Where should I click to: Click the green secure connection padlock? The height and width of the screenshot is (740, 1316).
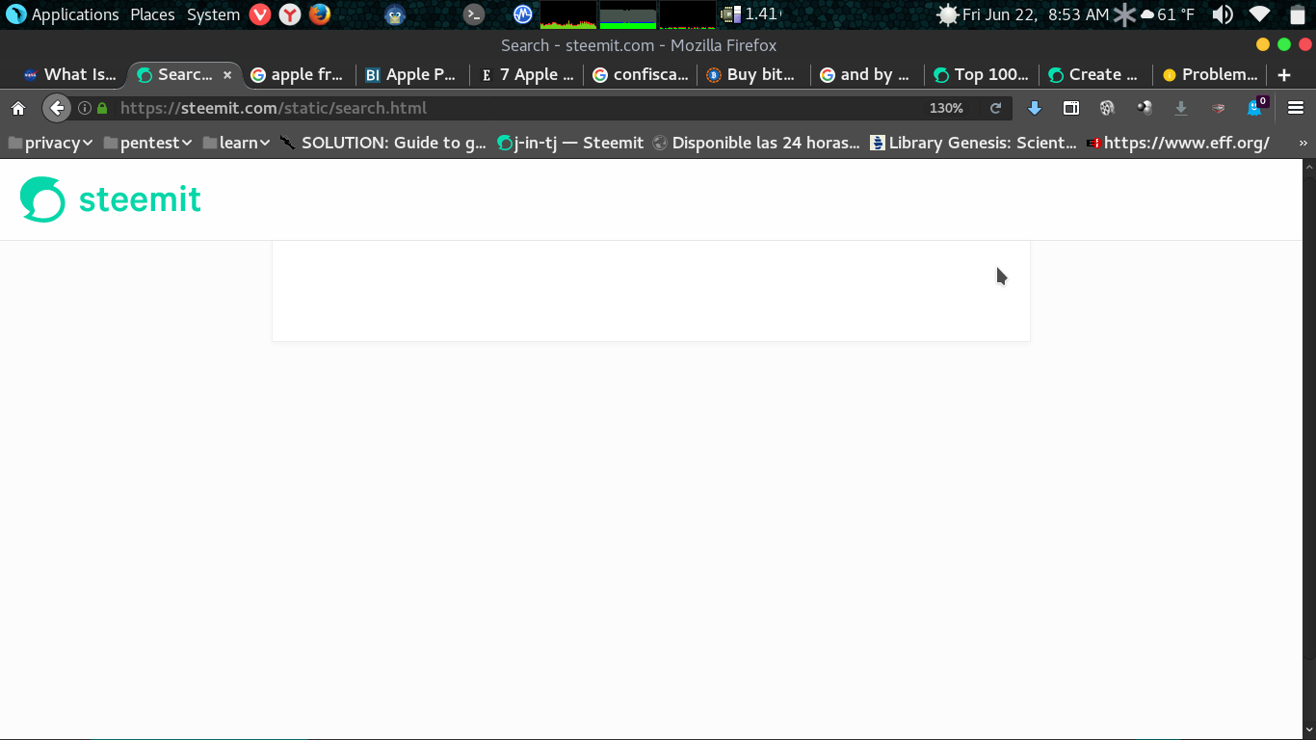(102, 108)
